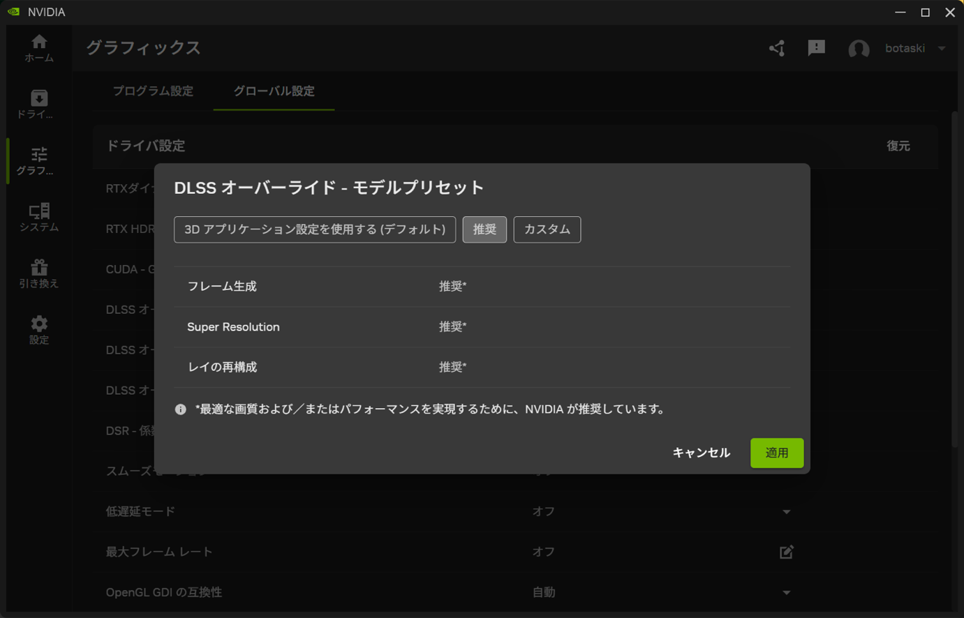Click the ドライバ設定 section heading

coord(145,146)
